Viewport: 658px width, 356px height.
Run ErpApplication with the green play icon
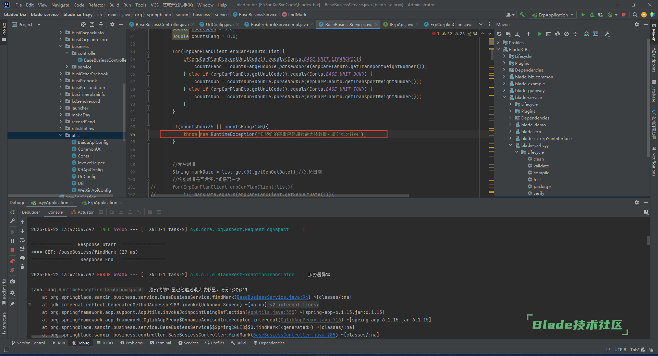[x=583, y=15]
